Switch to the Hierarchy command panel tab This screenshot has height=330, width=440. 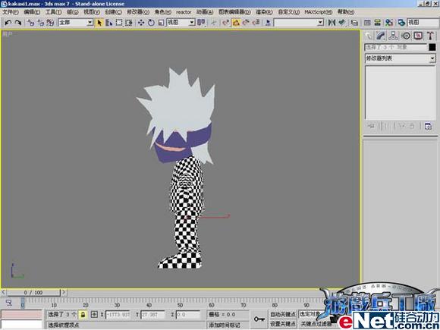click(x=393, y=36)
